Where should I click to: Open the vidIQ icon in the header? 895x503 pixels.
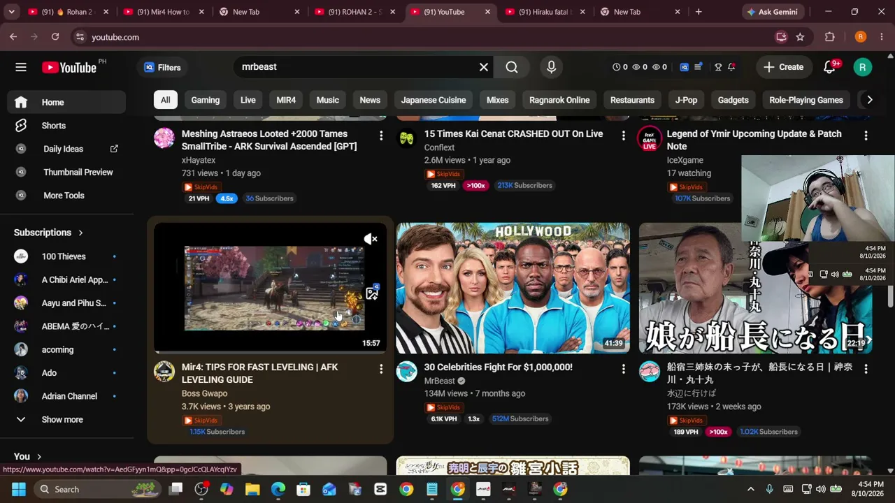tap(685, 67)
